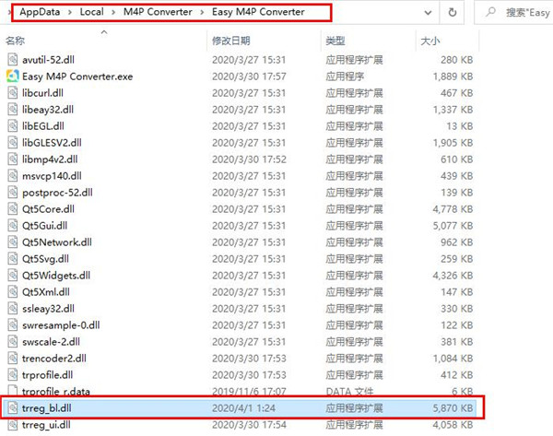Click the libGLESV2.dll file icon
The height and width of the screenshot is (436, 553).
coord(13,143)
